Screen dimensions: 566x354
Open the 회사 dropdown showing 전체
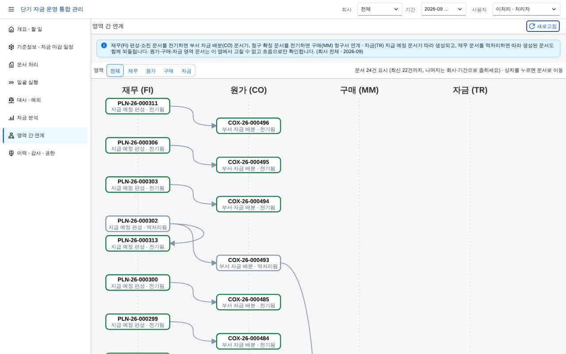380,9
